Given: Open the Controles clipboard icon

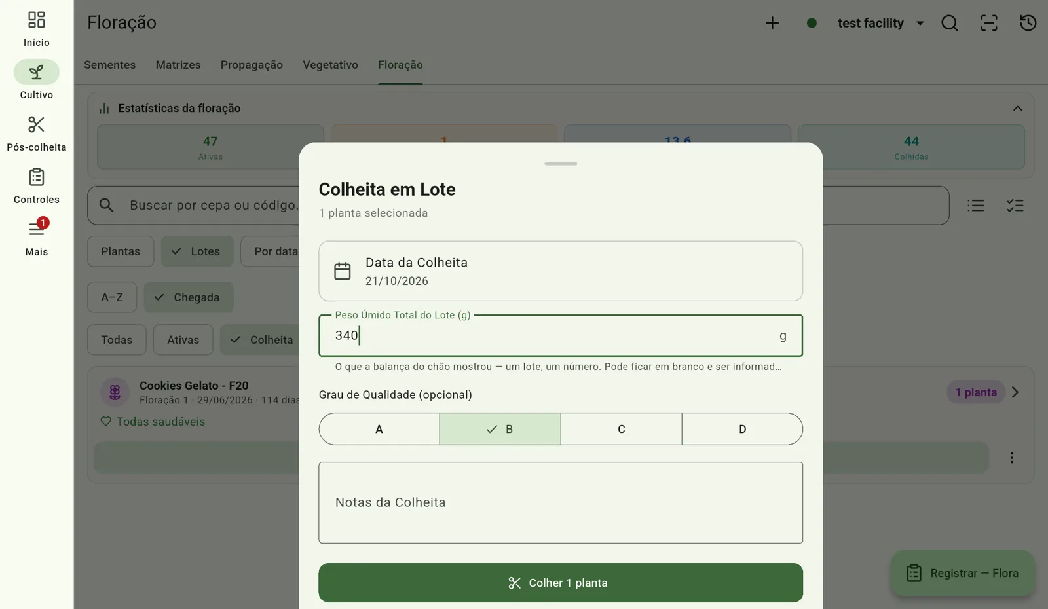Looking at the screenshot, I should click(x=37, y=177).
